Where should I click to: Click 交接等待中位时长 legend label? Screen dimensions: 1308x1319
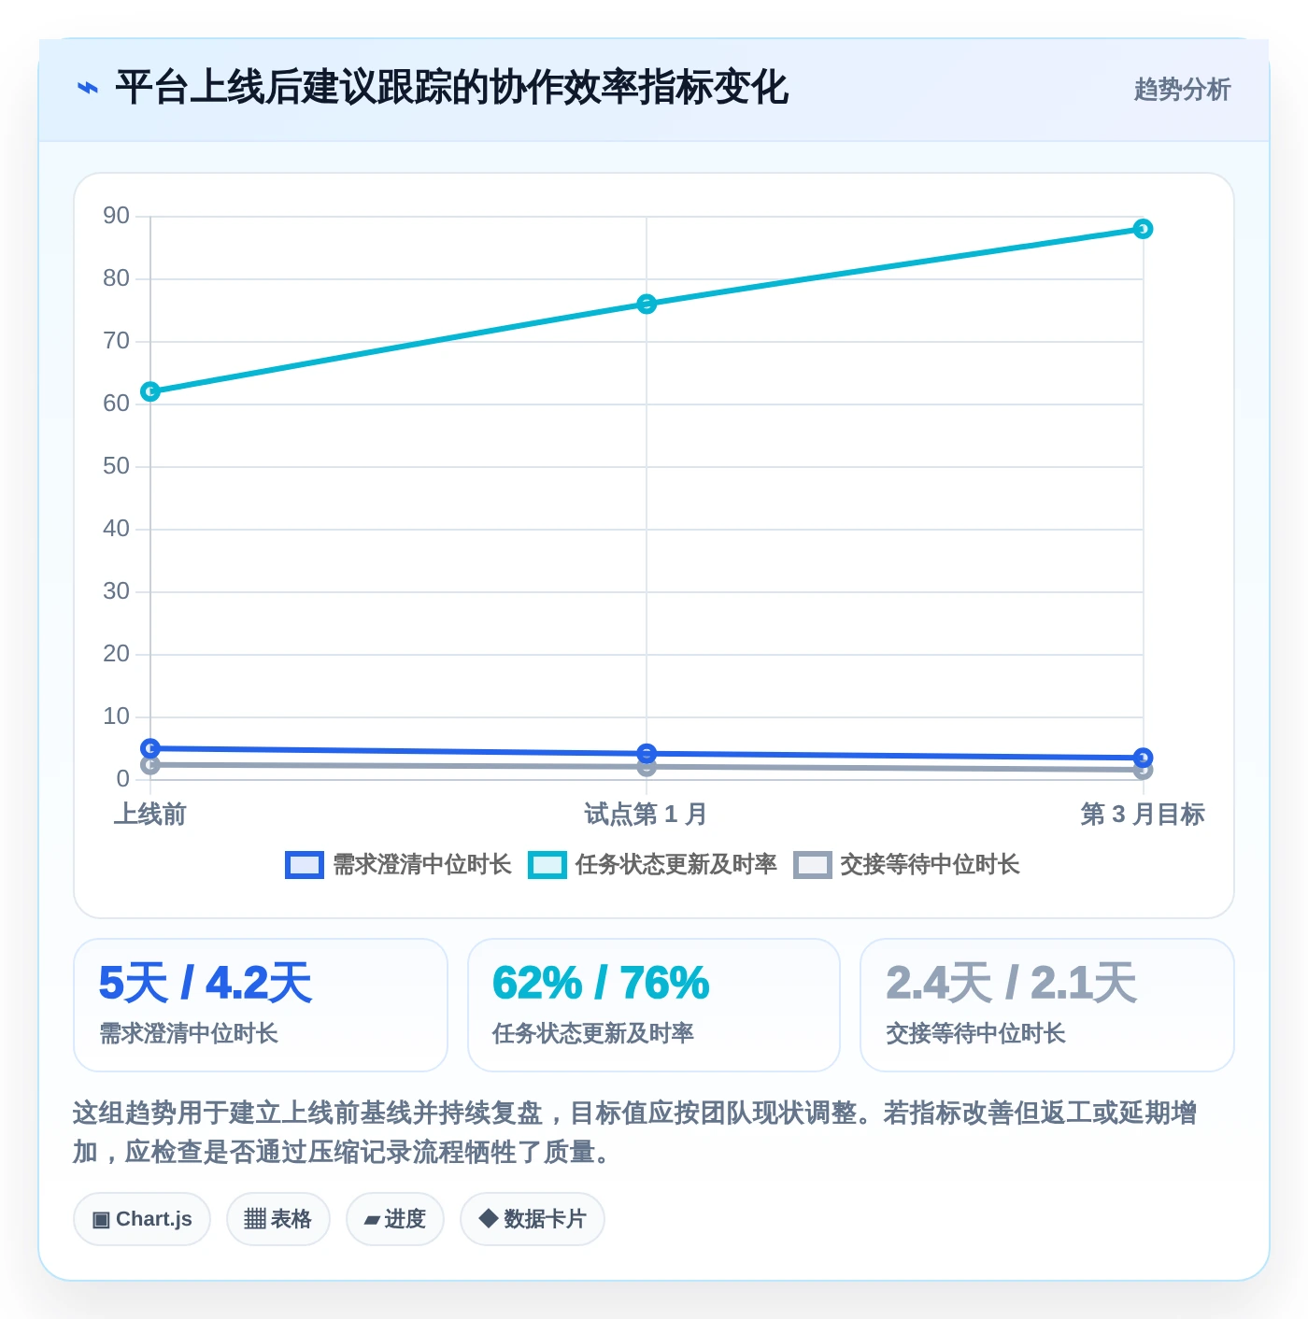tap(930, 865)
